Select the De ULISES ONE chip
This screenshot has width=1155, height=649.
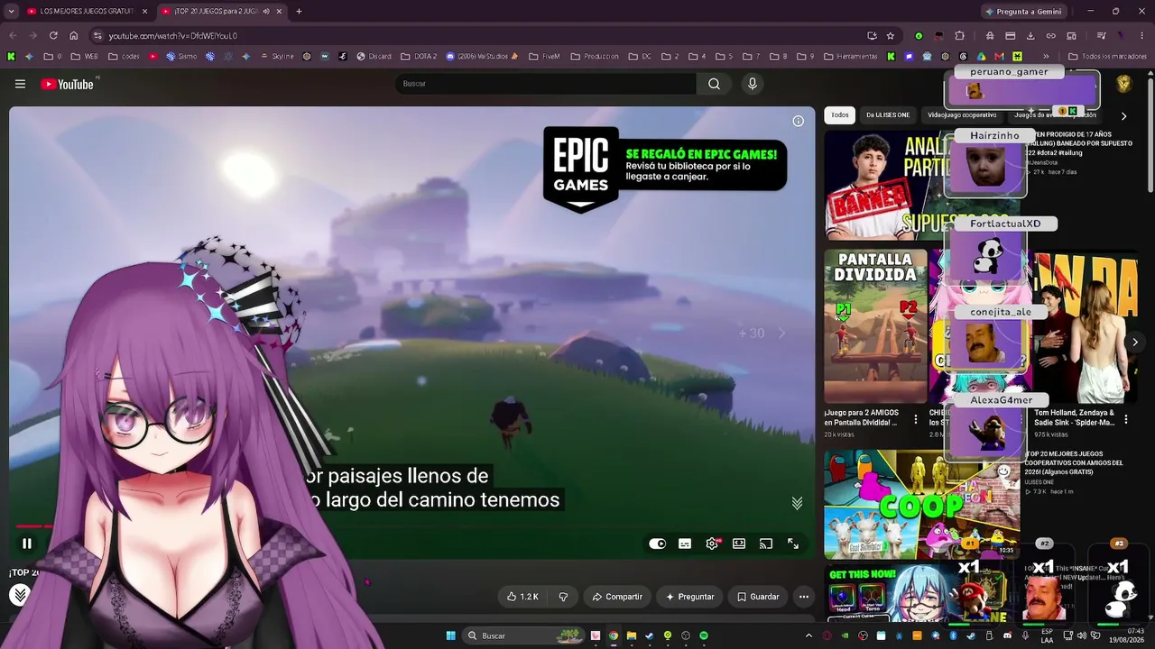[888, 115]
